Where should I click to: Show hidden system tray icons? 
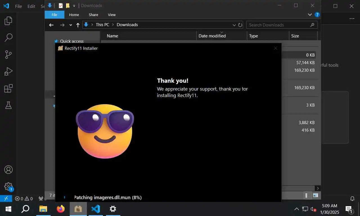pyautogui.click(x=296, y=209)
